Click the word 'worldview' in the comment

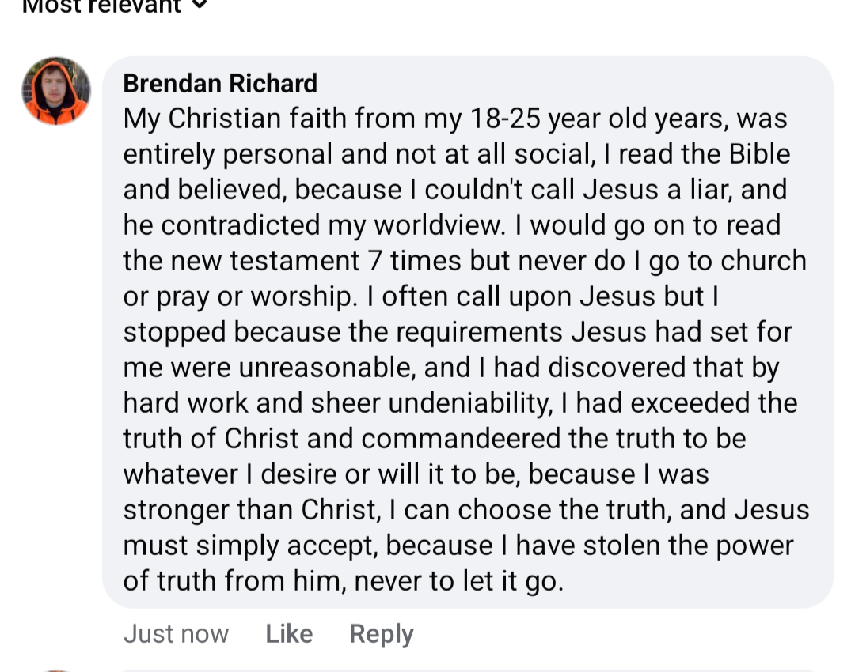[x=439, y=225]
